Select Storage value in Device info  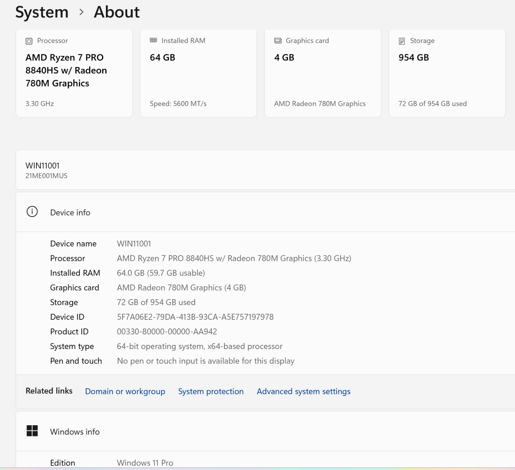156,302
